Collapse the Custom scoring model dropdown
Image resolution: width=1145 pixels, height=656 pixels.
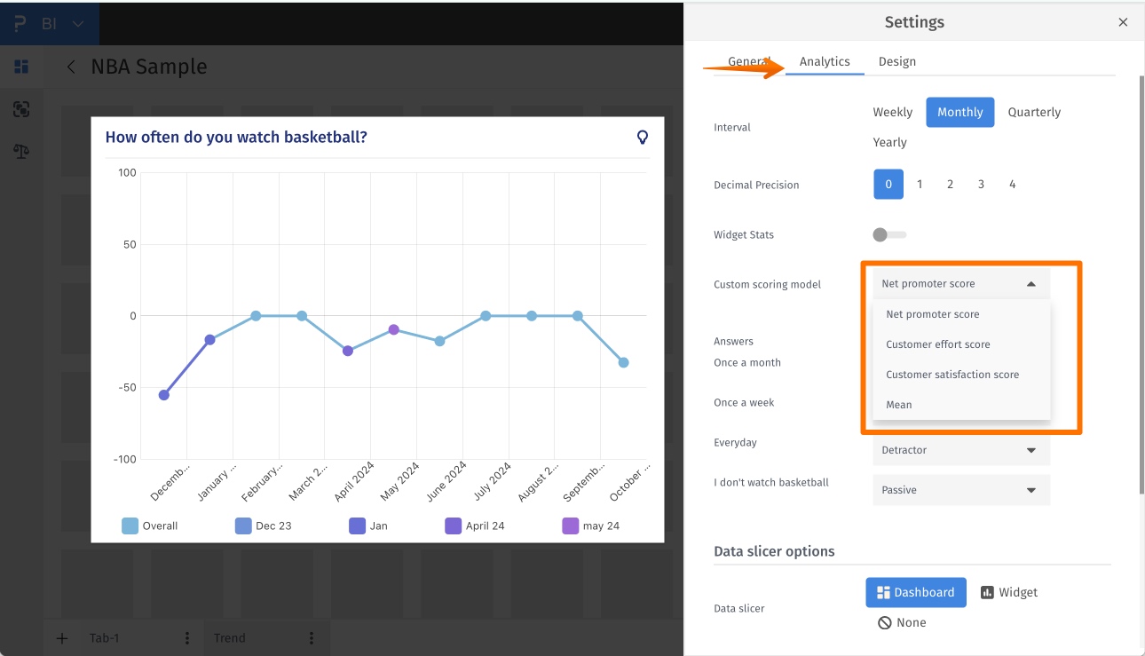961,284
